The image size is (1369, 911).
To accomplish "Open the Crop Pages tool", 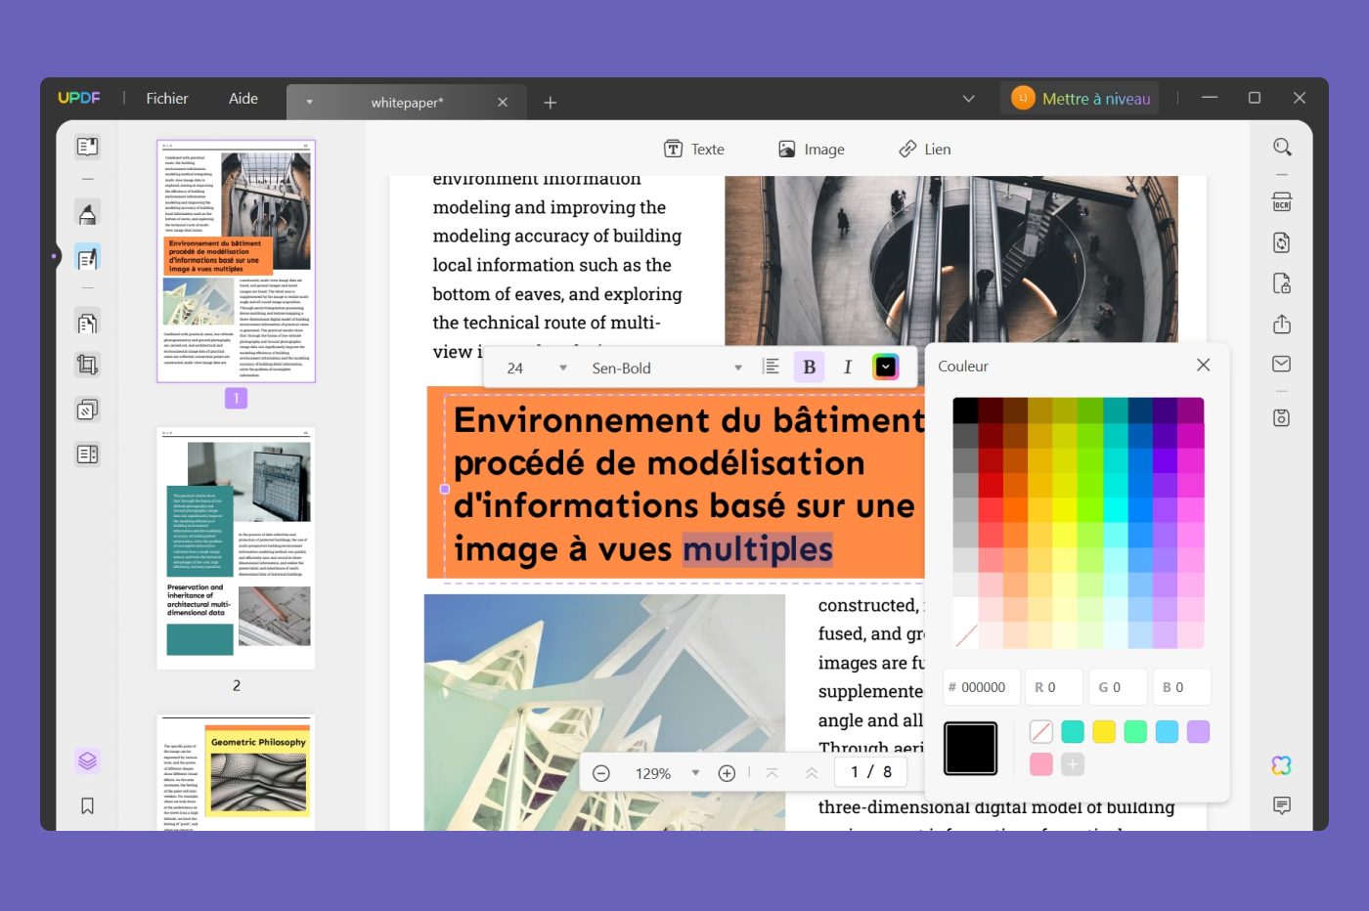I will point(87,366).
